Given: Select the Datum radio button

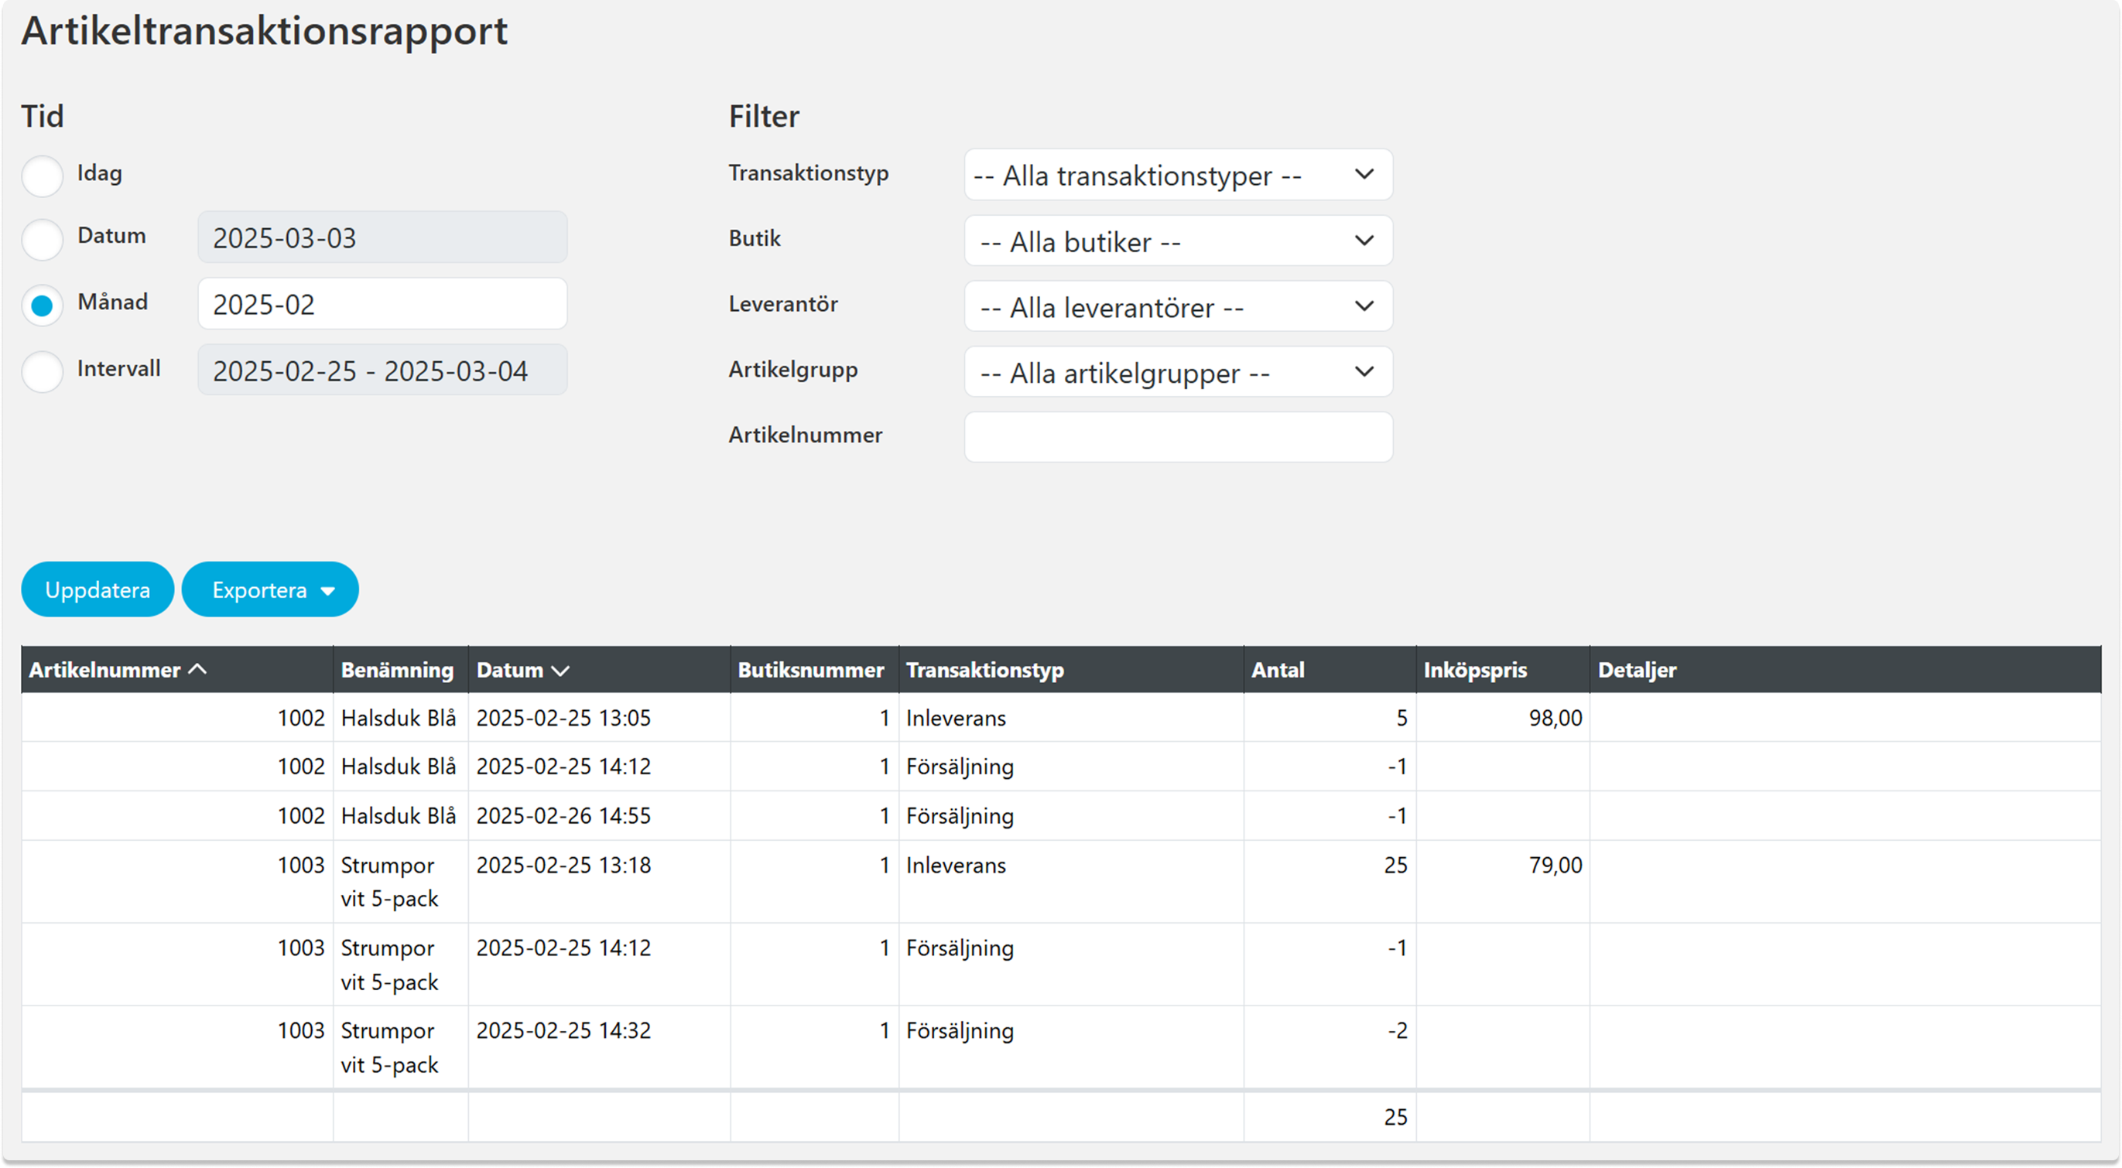Looking at the screenshot, I should point(42,239).
